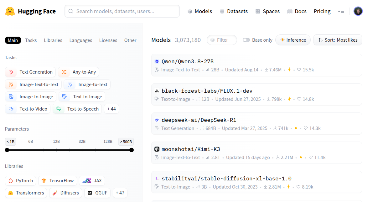The height and width of the screenshot is (202, 368).
Task: Select the JAX library filter
Action: (92, 181)
